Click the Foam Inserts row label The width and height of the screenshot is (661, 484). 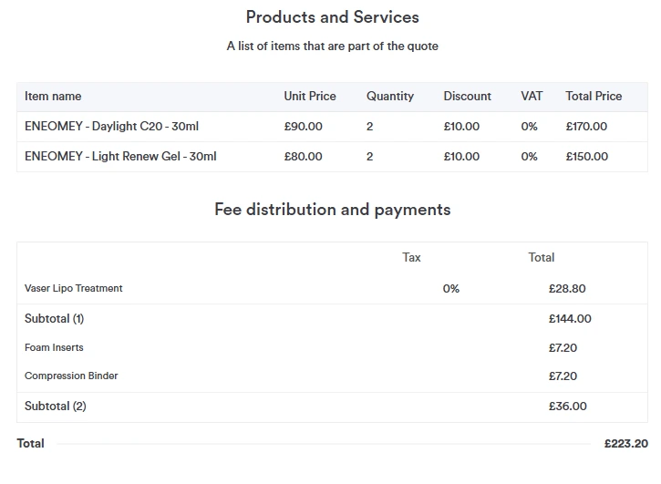click(54, 348)
